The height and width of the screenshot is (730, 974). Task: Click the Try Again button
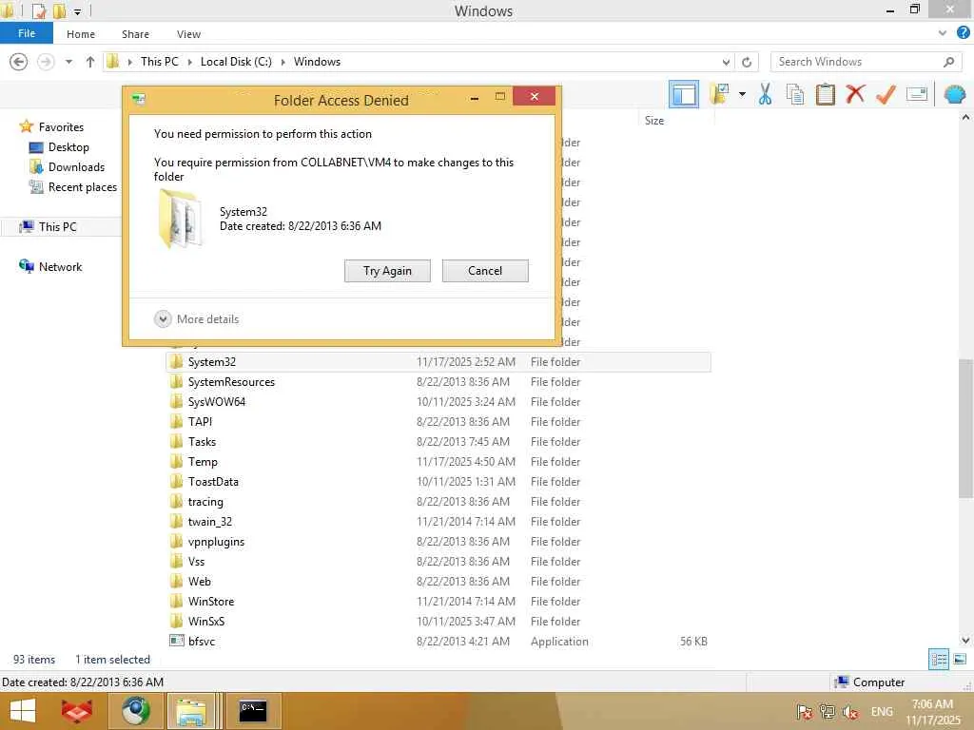(x=387, y=271)
